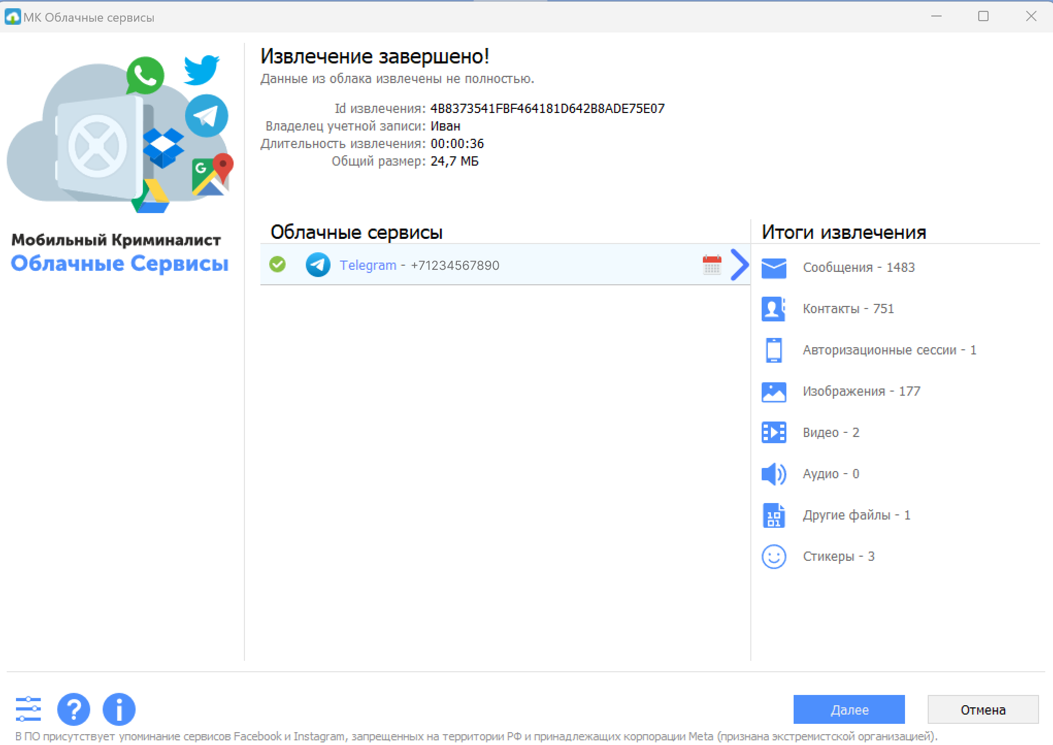The width and height of the screenshot is (1053, 745).
Task: Click the film icon for Видео
Action: [x=774, y=432]
